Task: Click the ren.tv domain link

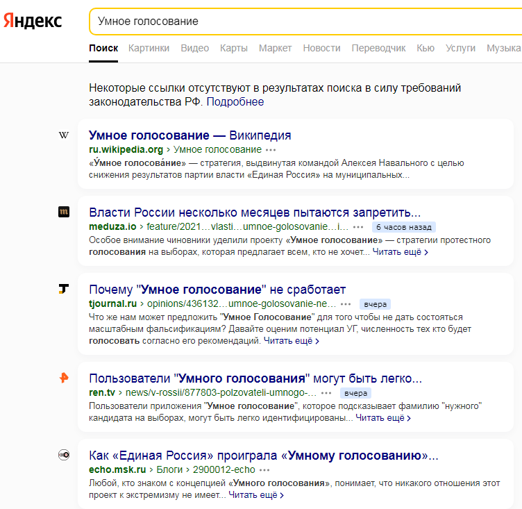Action: (x=102, y=393)
